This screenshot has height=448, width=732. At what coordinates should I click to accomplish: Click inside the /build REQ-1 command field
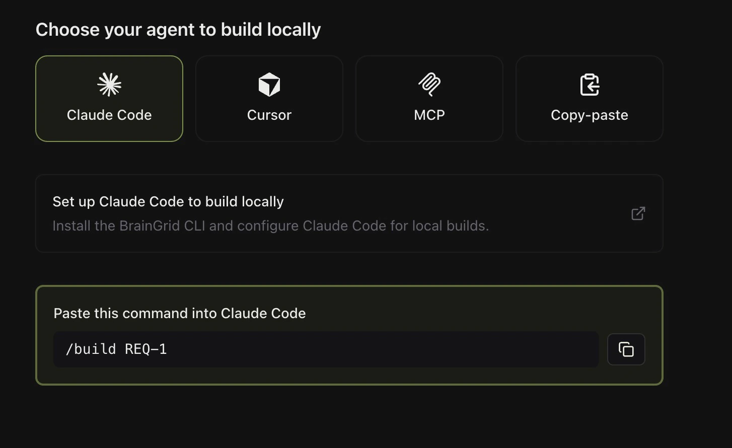(x=325, y=349)
